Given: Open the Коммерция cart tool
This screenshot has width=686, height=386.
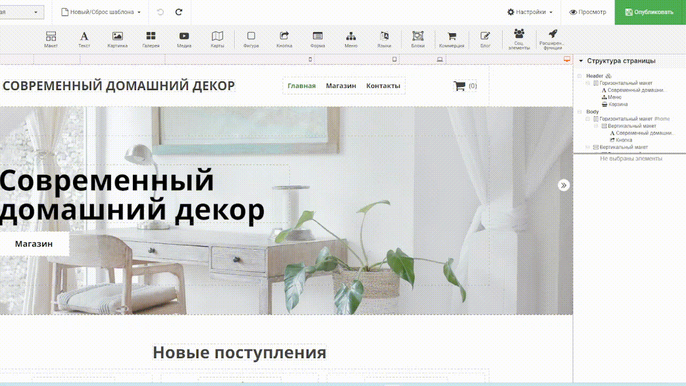Looking at the screenshot, I should pyautogui.click(x=452, y=39).
